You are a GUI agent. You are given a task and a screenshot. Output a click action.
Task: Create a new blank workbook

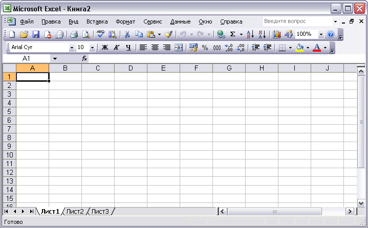(12, 34)
